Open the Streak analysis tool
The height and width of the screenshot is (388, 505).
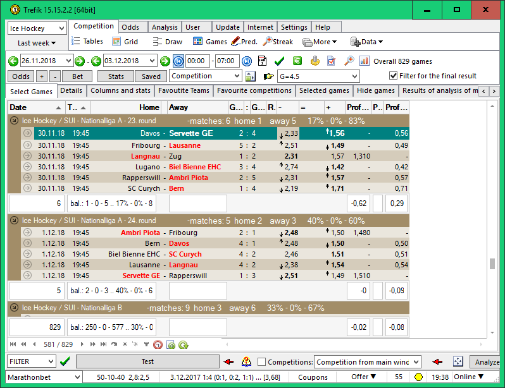click(x=278, y=42)
